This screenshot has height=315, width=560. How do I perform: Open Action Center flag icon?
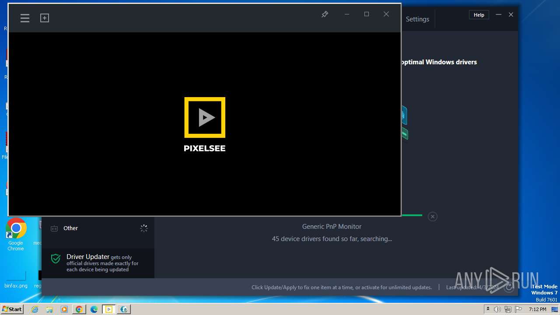518,309
